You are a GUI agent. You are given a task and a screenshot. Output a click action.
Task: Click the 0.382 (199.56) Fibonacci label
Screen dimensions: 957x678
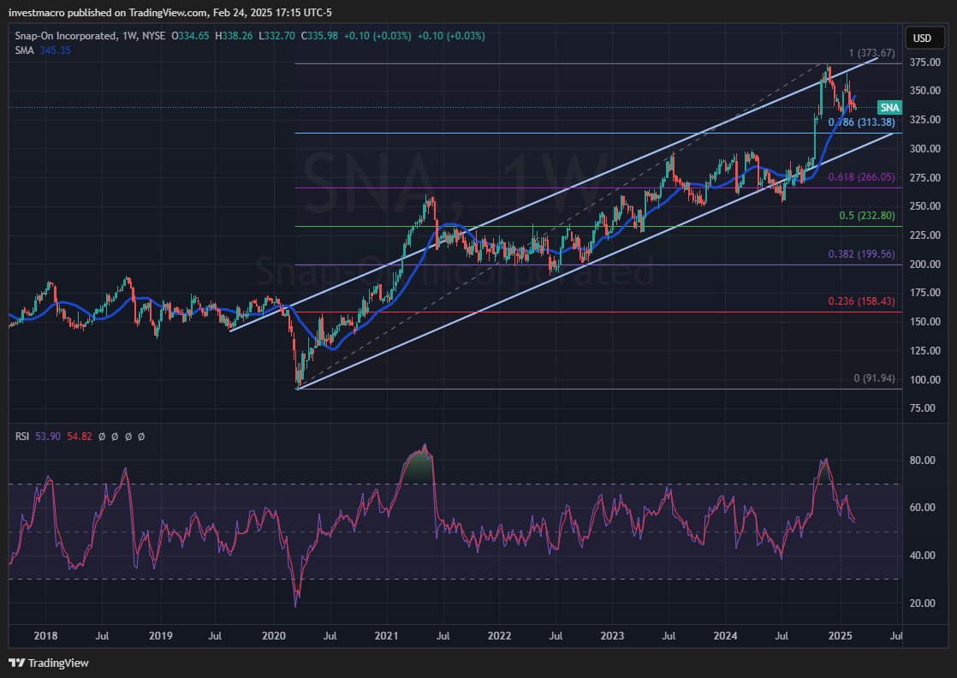click(x=861, y=254)
